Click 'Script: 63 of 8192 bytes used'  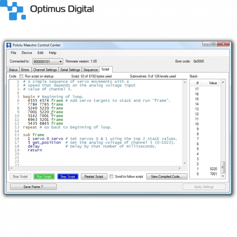point(91,76)
